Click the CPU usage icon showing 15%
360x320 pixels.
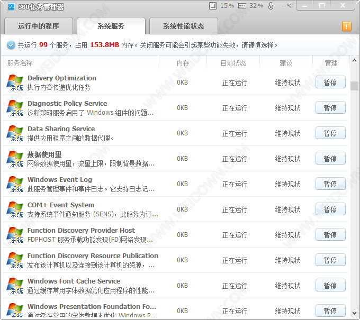(213, 6)
